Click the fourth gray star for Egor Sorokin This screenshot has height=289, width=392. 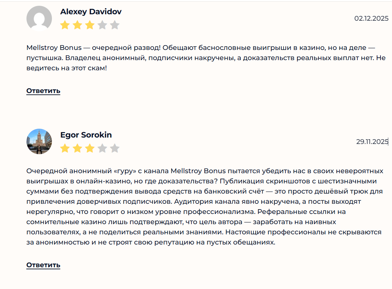[x=103, y=148]
